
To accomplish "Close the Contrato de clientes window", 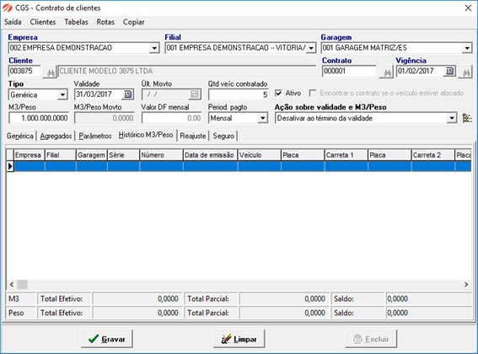I will pyautogui.click(x=468, y=8).
